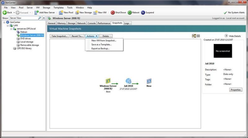Click the search magnifier in Show box
This screenshot has width=248, height=138.
point(40,18)
